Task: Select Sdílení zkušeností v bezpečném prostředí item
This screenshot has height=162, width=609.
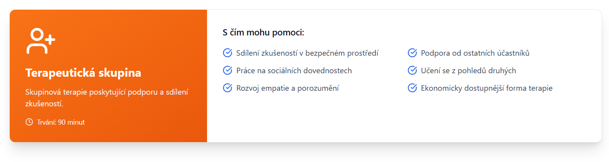Action: point(307,53)
